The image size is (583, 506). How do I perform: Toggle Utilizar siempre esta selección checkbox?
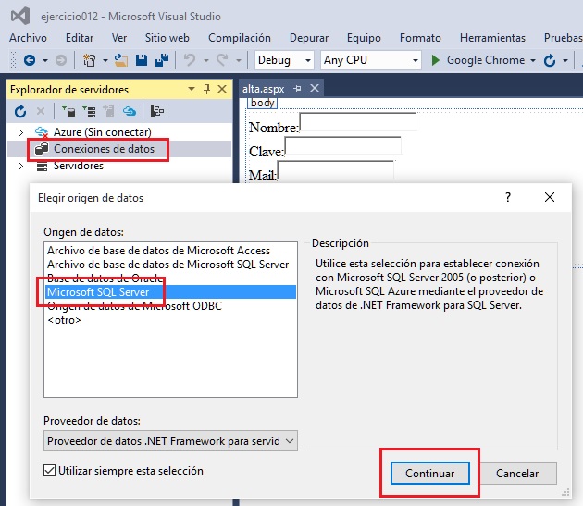(49, 471)
